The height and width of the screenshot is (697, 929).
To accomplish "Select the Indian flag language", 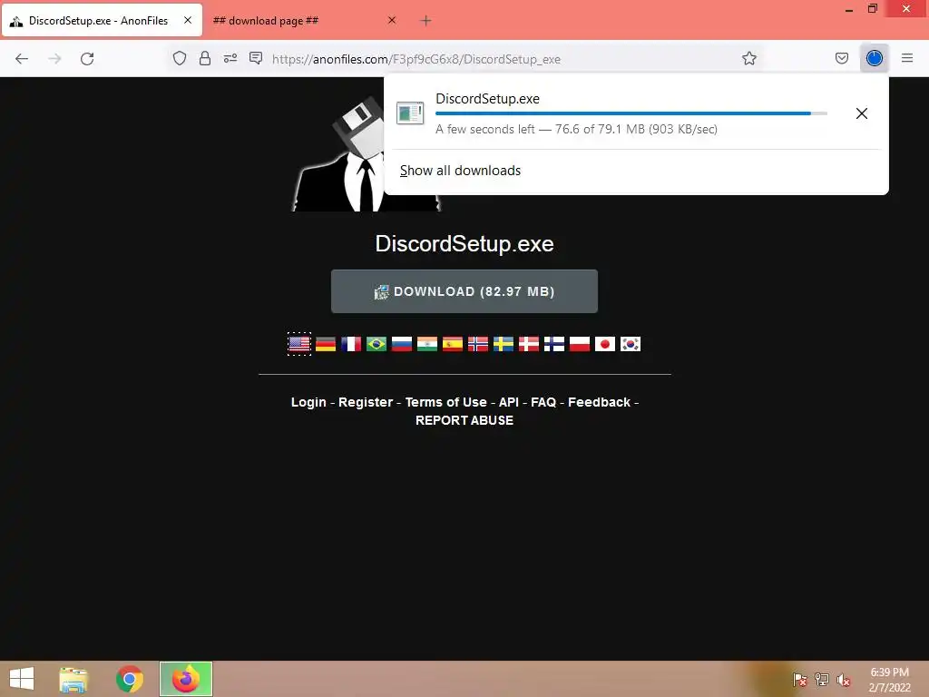I will click(x=427, y=344).
